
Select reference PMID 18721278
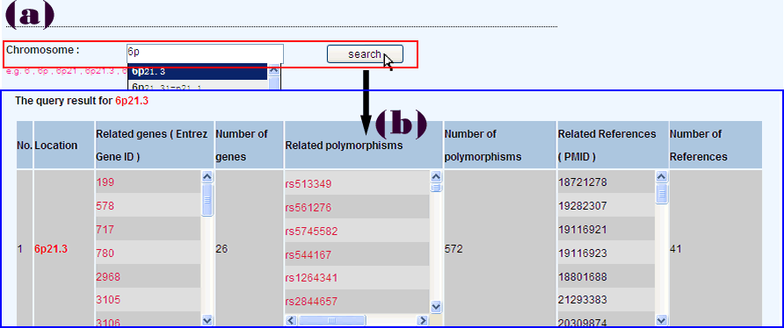point(582,182)
